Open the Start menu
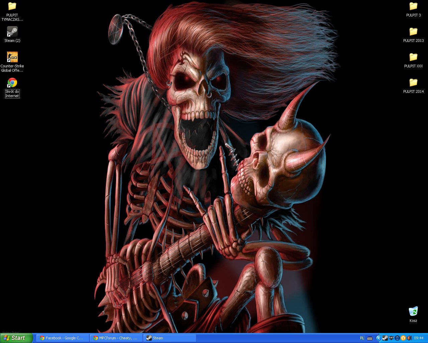Screen dimensions: 428x343 point(16,338)
